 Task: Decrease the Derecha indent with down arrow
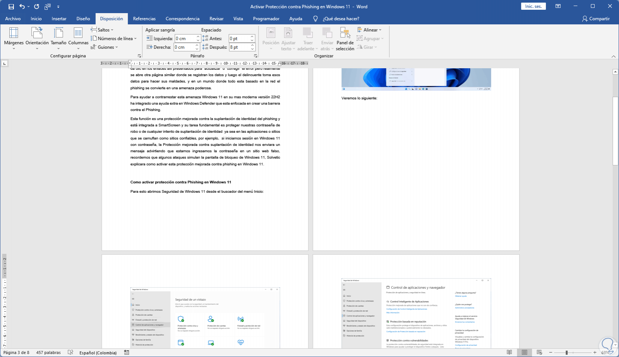(197, 49)
